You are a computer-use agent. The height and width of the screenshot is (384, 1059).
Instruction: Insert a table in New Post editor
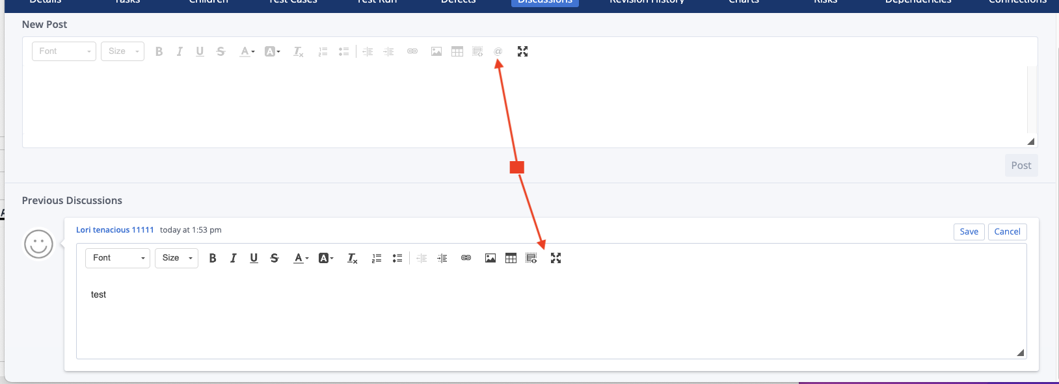(x=457, y=51)
